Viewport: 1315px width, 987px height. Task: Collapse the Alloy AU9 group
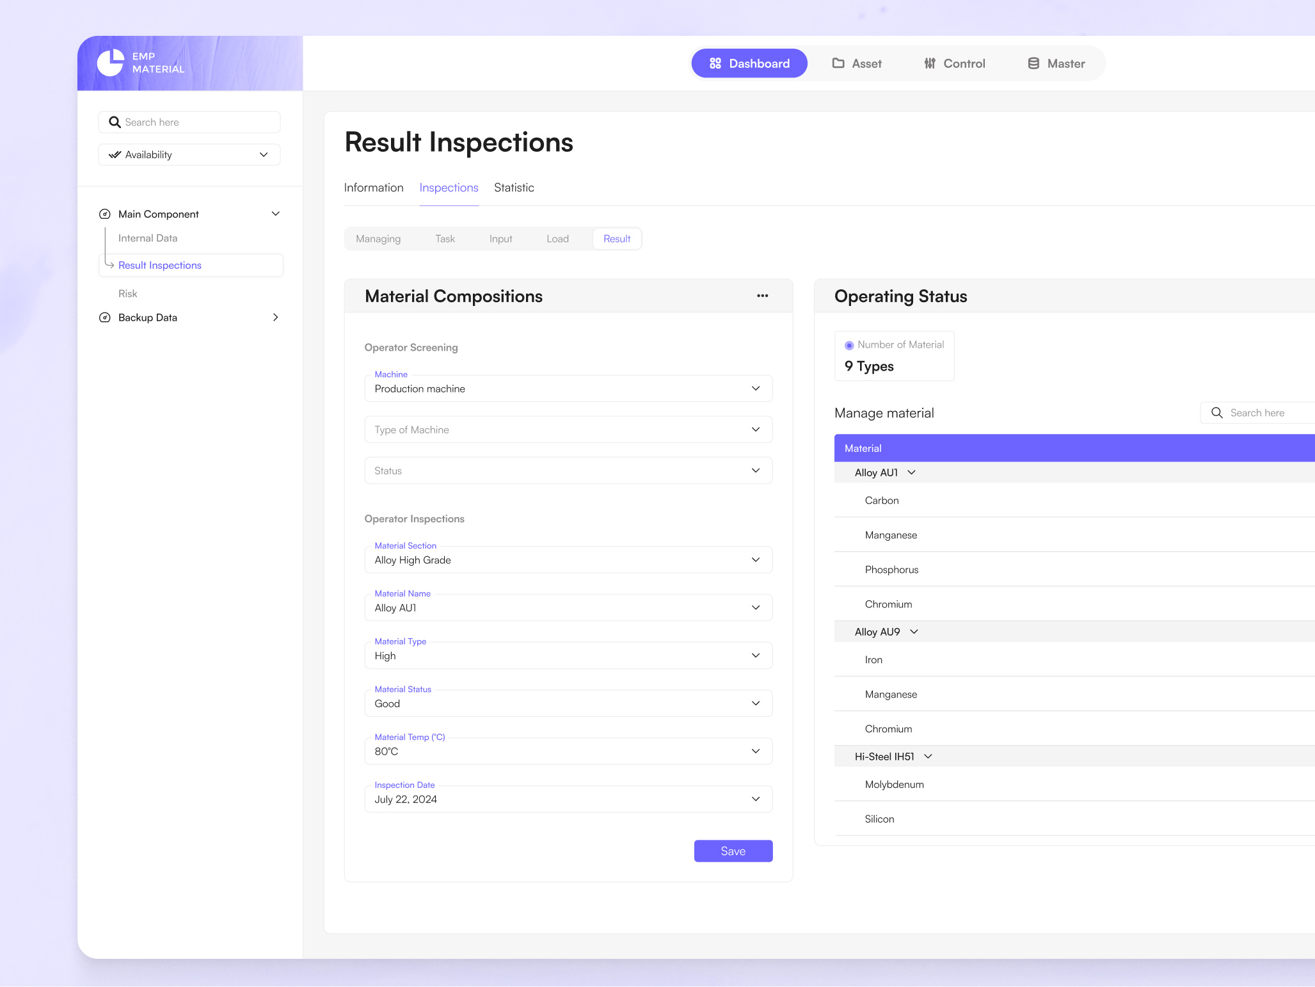(914, 632)
